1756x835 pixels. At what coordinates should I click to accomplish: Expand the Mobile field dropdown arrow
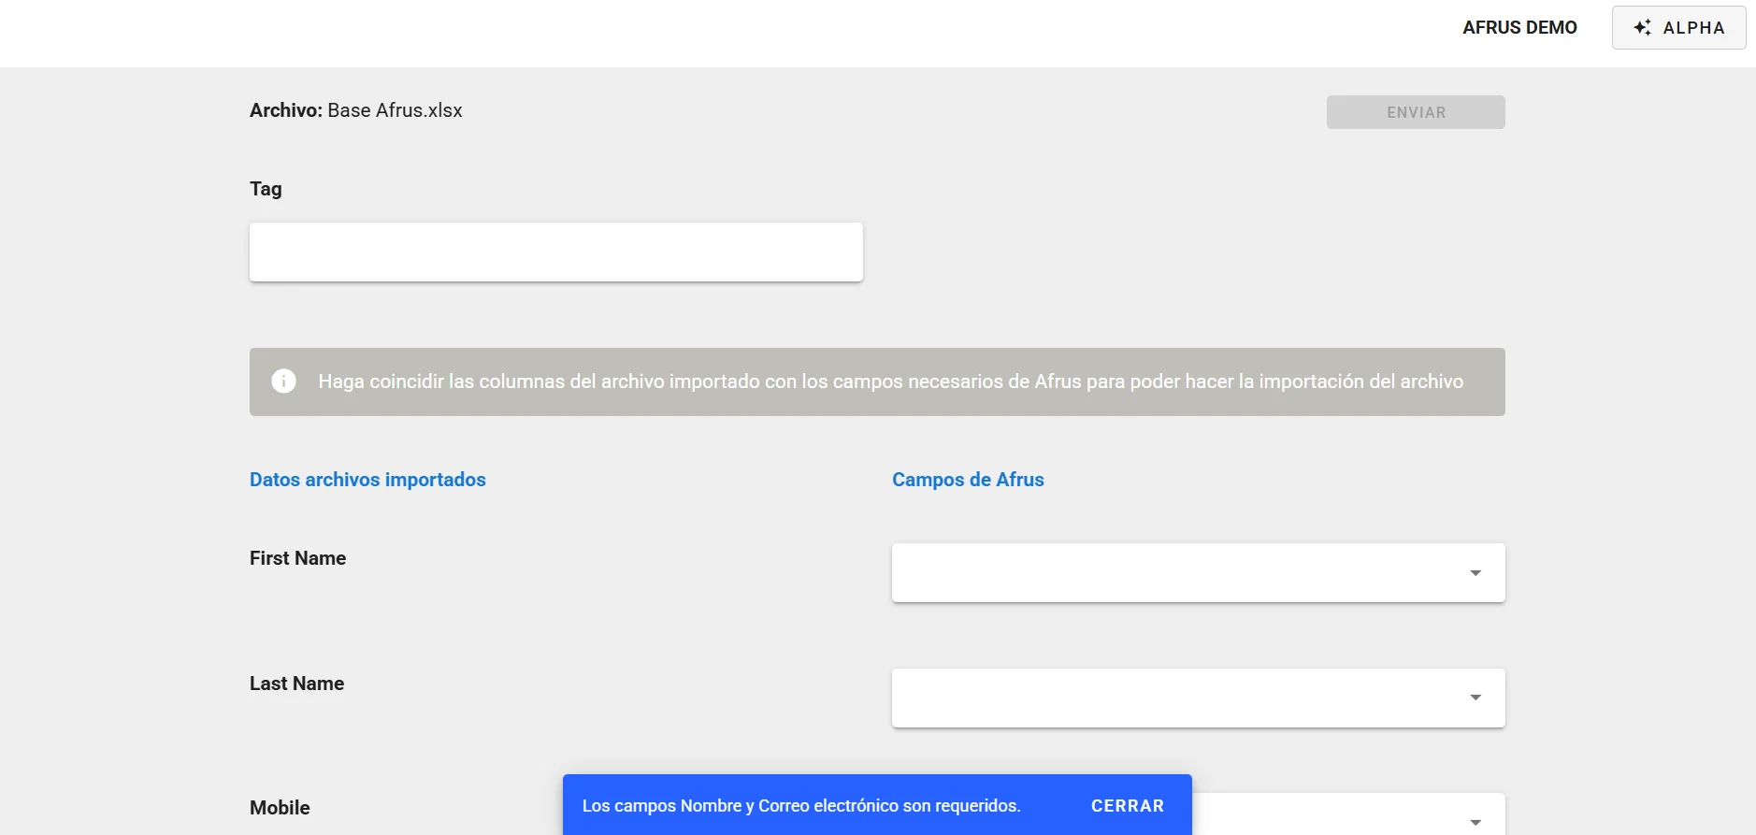pos(1475,822)
